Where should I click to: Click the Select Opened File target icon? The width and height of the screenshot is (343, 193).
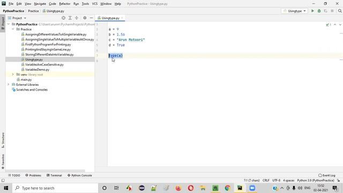coord(63,18)
